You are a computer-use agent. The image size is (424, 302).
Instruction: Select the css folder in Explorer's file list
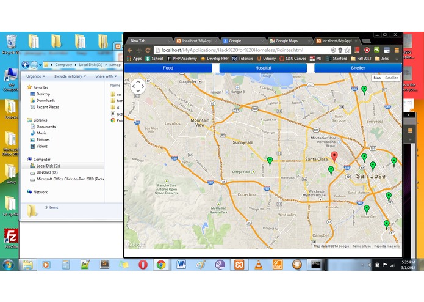point(117,94)
